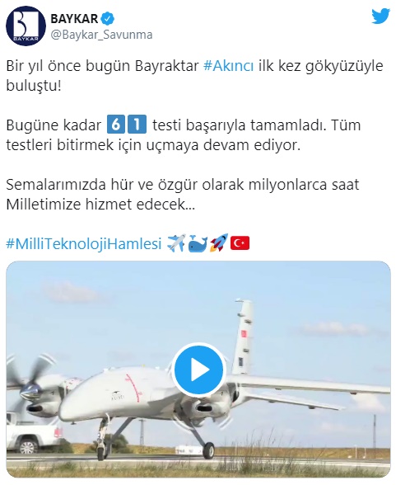Screen dimensions: 396x485
Task: Open the #Akıncı hashtag
Action: [229, 66]
